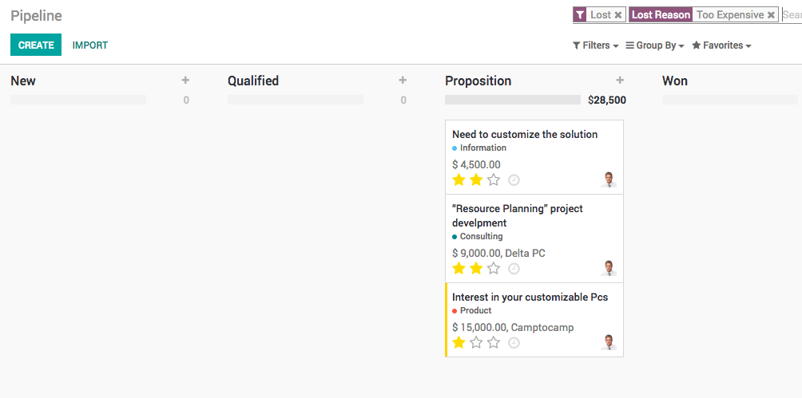Remove the Too Expensive lost reason filter
This screenshot has width=802, height=398.
[x=771, y=15]
